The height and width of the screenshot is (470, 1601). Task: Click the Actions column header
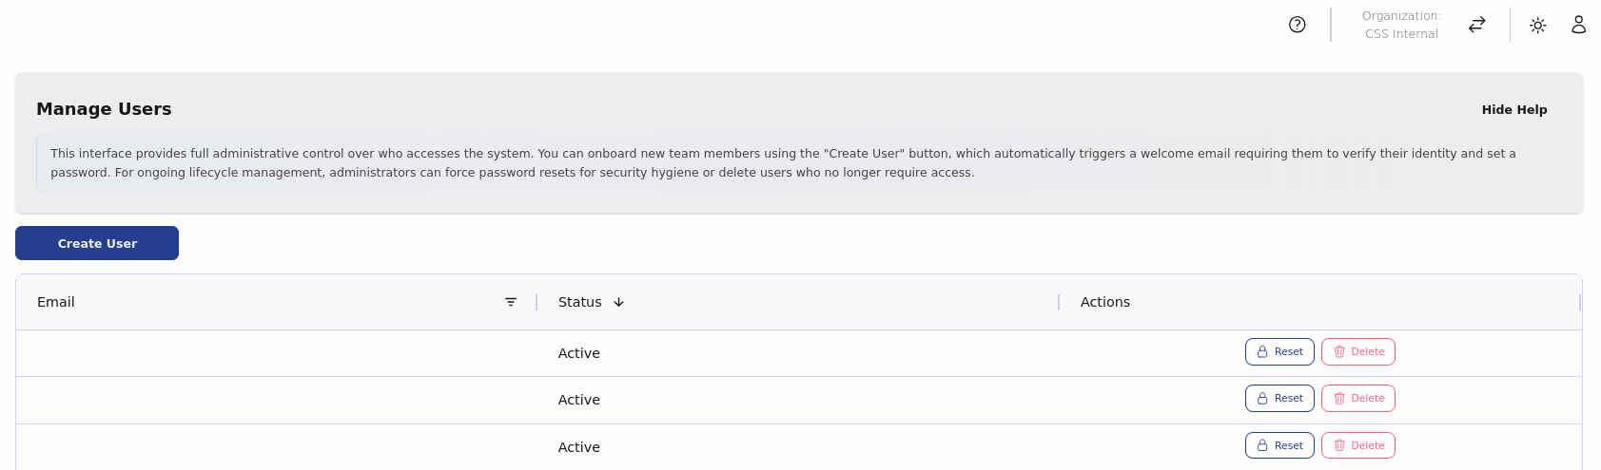[x=1104, y=302]
